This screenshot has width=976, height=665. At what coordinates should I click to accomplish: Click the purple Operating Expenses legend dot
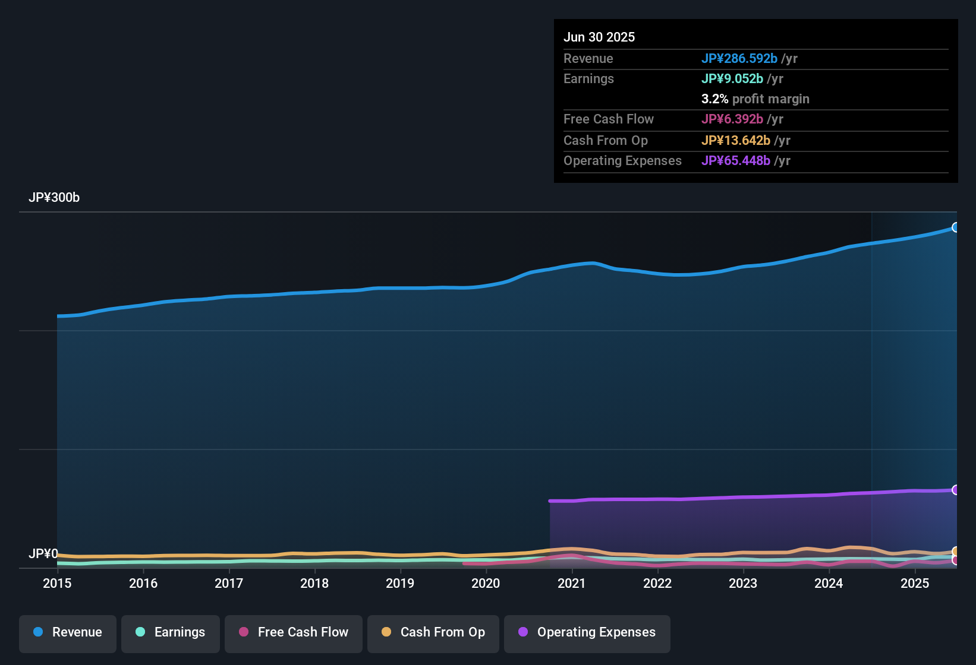coord(523,632)
